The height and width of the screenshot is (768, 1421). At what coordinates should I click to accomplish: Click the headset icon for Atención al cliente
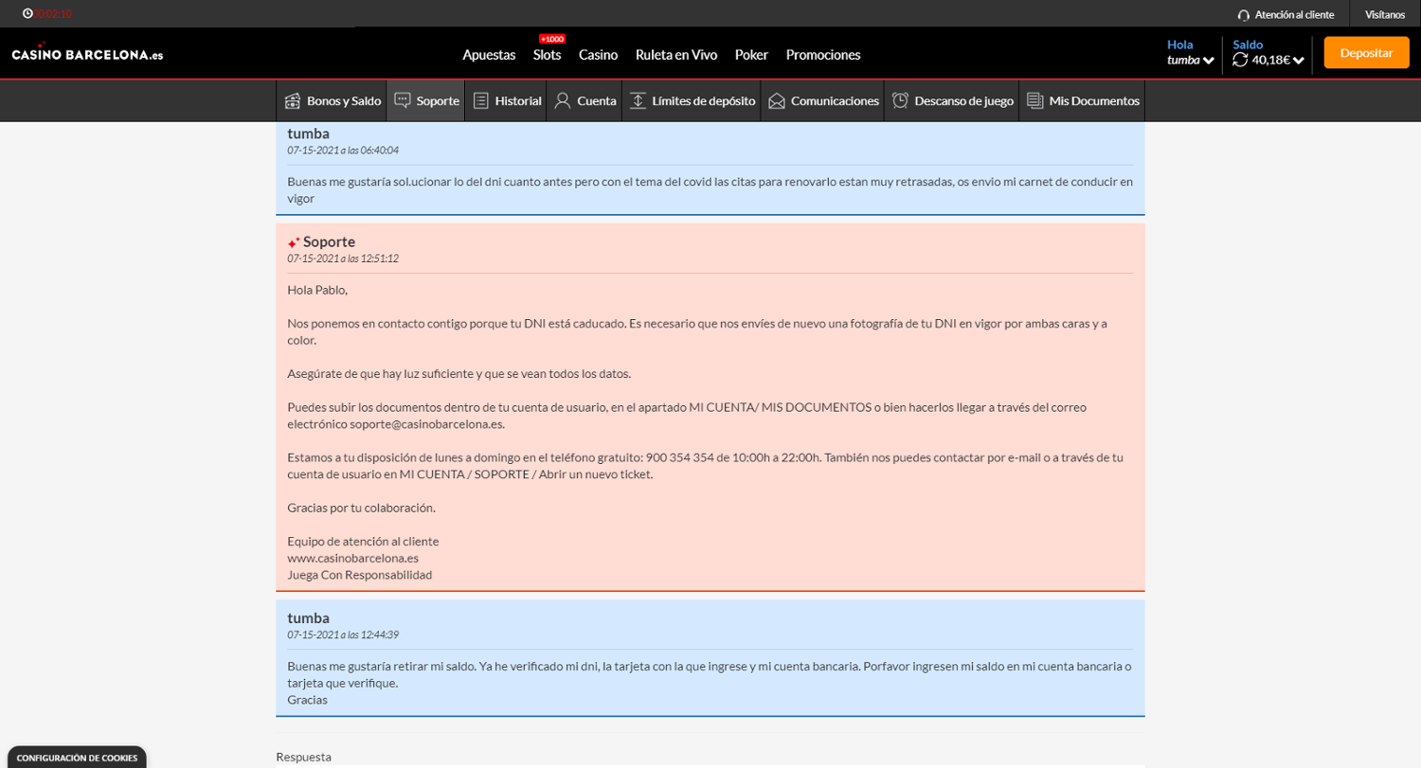[x=1244, y=15]
